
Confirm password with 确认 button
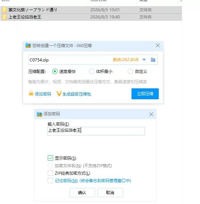82,192
